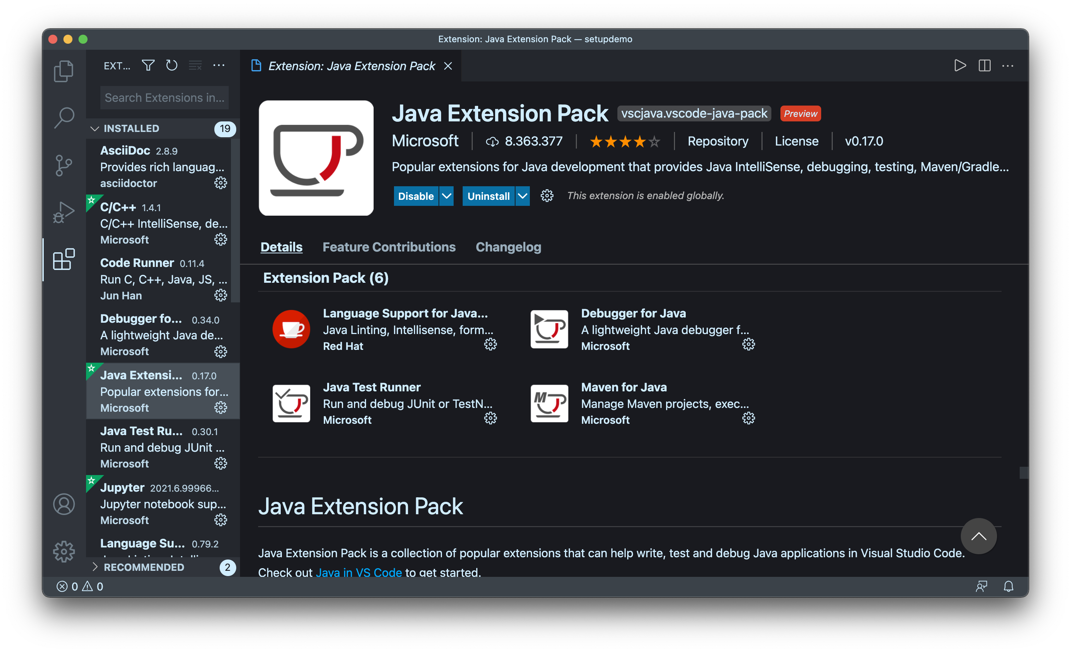Image resolution: width=1071 pixels, height=653 pixels.
Task: Open manage gear for Code Runner extension
Action: [220, 295]
